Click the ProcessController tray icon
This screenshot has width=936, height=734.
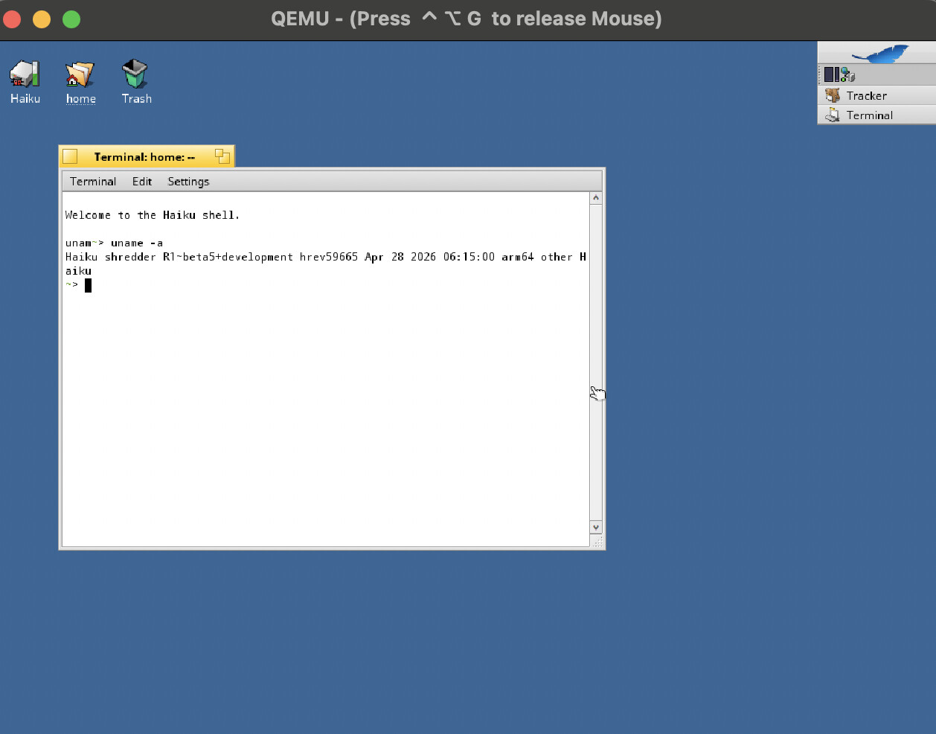click(x=832, y=74)
